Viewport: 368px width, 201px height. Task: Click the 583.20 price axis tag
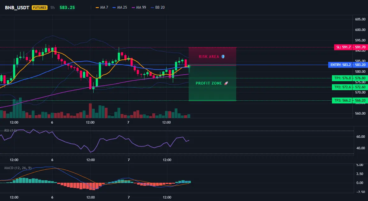click(360, 65)
